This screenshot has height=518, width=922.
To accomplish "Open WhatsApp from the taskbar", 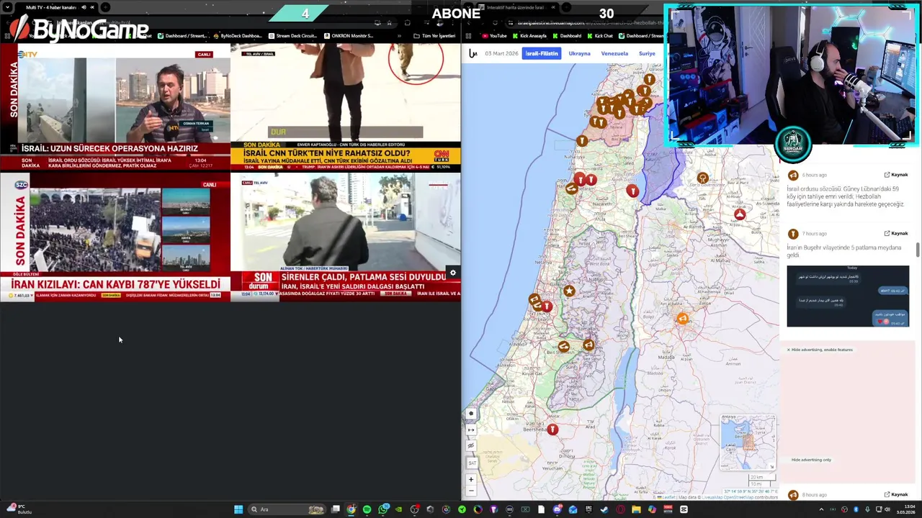I will pyautogui.click(x=382, y=509).
